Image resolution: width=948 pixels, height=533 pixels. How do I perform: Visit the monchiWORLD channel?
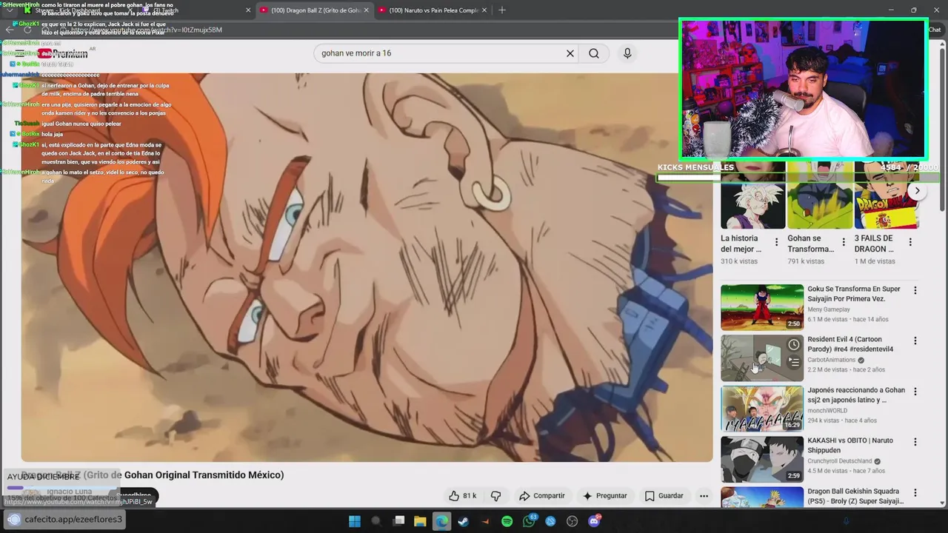(827, 411)
